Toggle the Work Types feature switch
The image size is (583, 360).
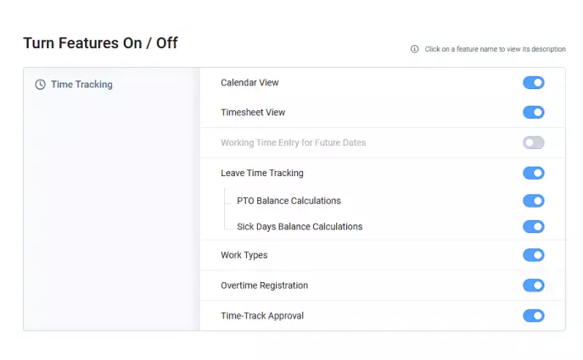point(533,256)
